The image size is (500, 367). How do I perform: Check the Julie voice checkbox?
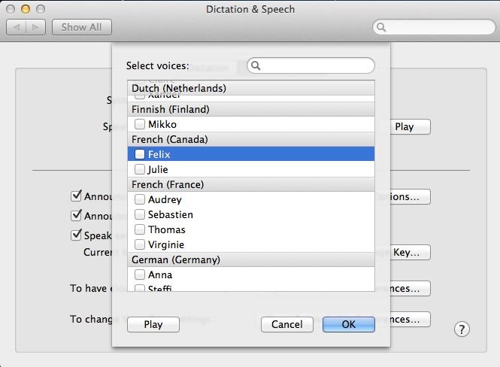tap(140, 169)
